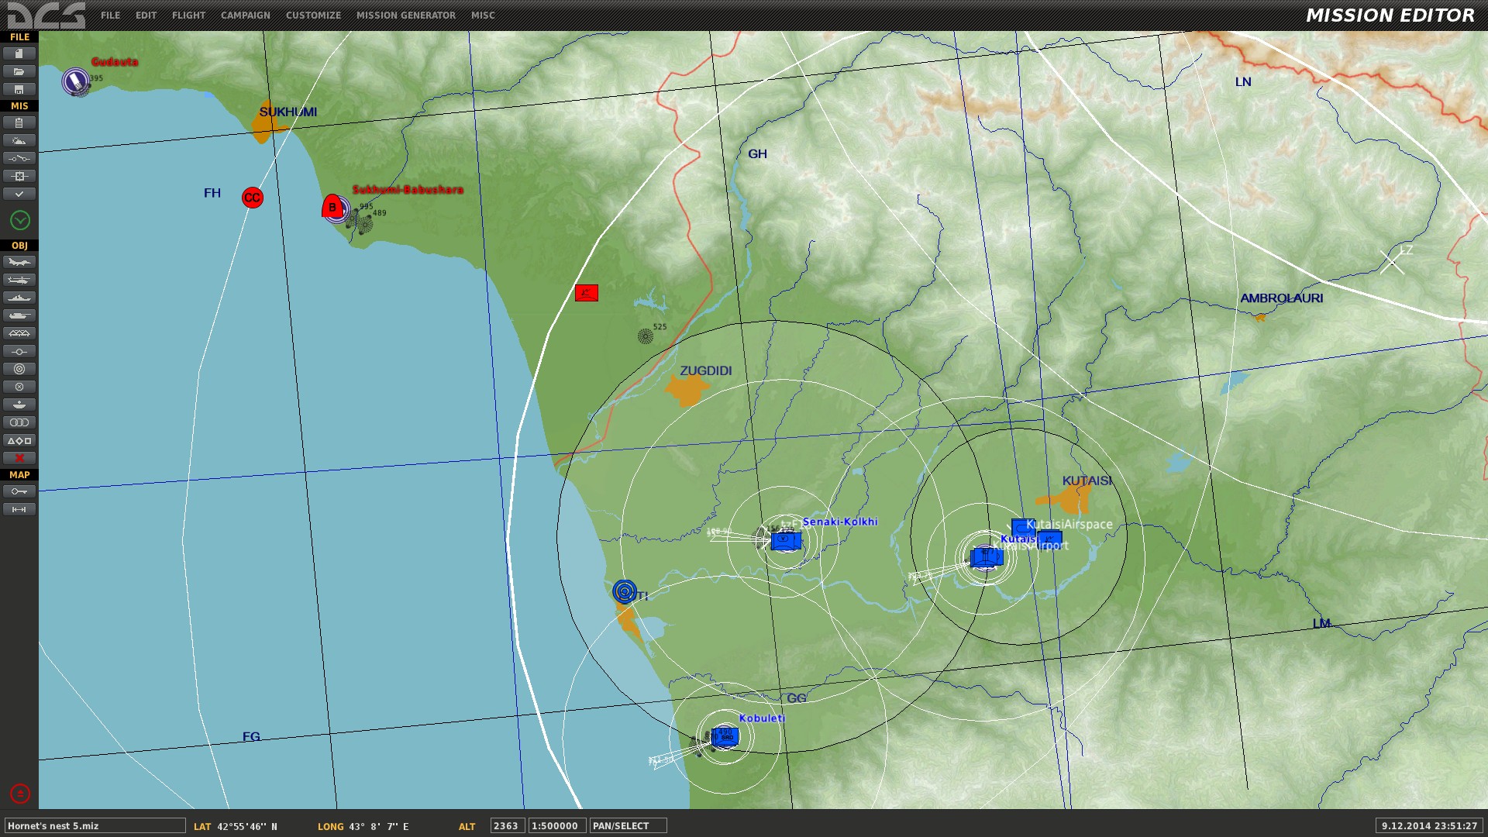The height and width of the screenshot is (837, 1488).
Task: Click the checkmark mission options icon
Action: click(19, 194)
